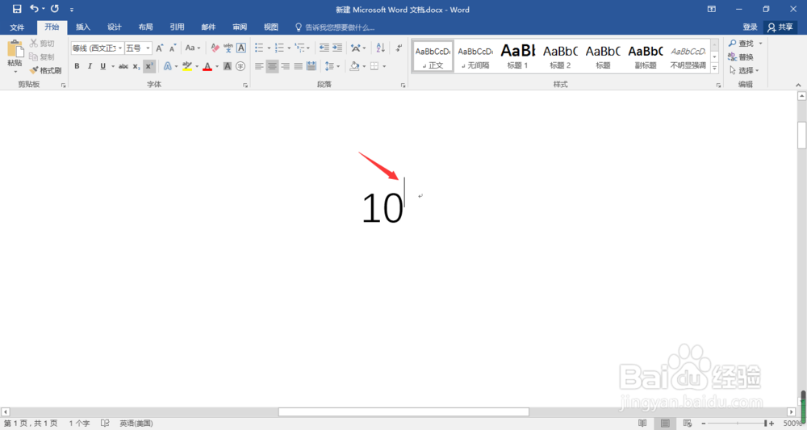
Task: Click the Replace (替换) button
Action: click(741, 56)
